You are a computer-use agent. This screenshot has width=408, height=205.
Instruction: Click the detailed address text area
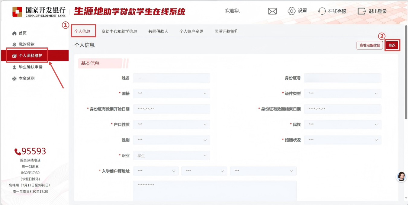215,191
